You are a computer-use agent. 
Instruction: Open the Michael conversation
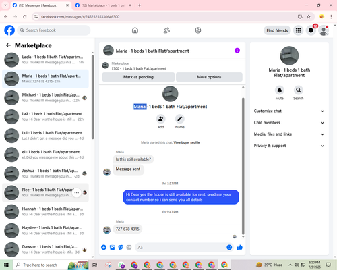(x=46, y=98)
